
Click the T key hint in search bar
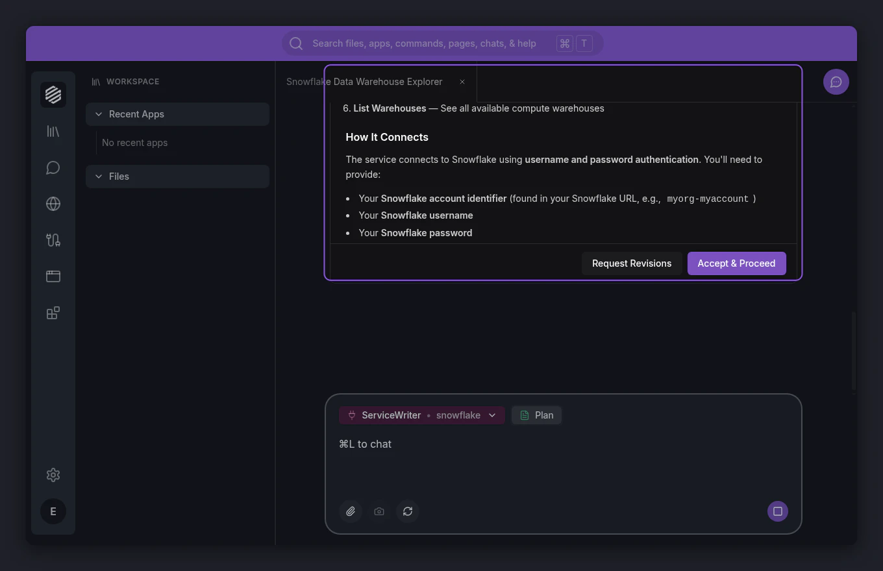click(x=584, y=43)
